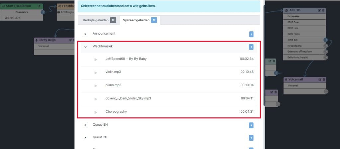Screen dimensions: 340x149
Task: Edit the Start (Hoofdnum node
Action: (x=39, y=6)
